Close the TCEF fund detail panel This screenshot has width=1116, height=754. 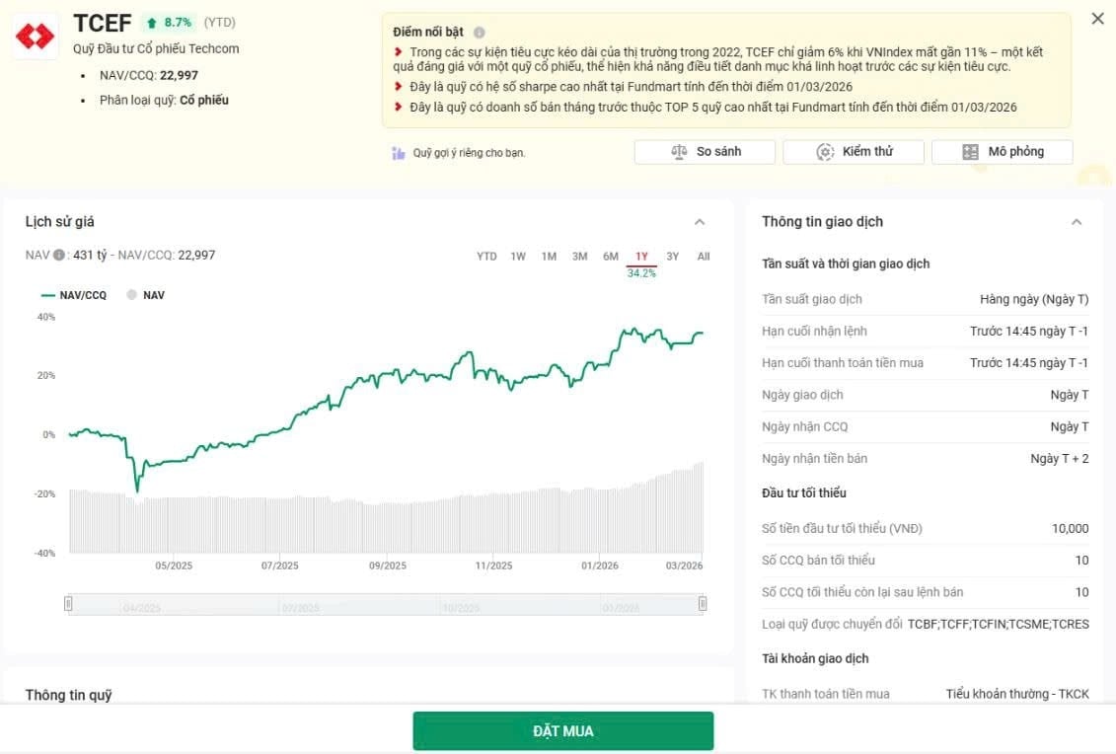tap(1097, 19)
